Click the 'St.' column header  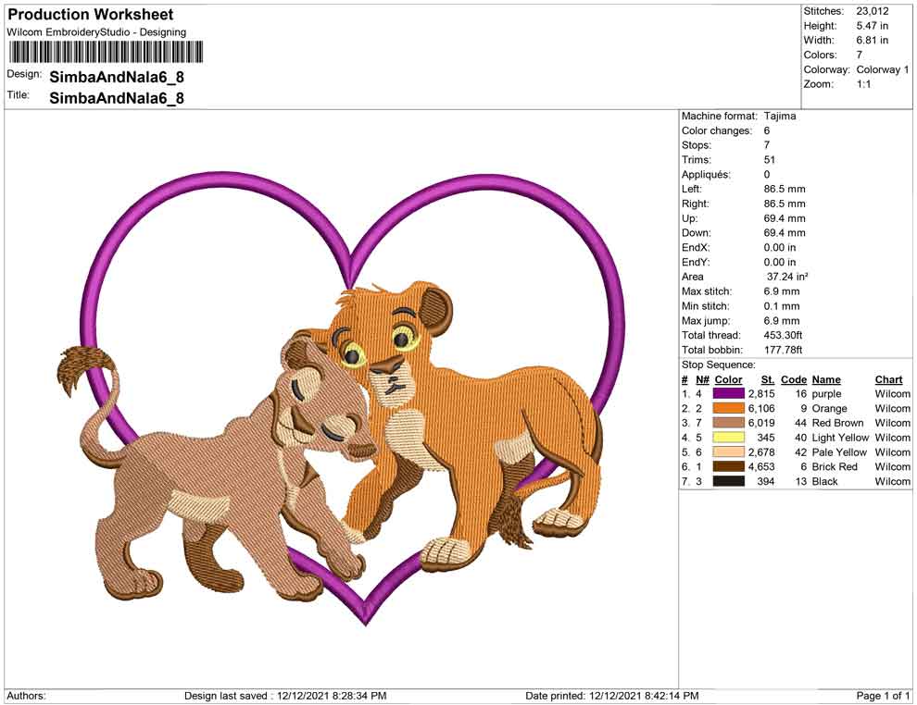click(767, 379)
